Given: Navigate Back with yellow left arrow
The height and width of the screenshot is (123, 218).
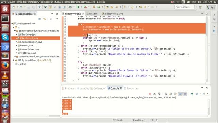Looking at the screenshot, I should tap(145, 7).
